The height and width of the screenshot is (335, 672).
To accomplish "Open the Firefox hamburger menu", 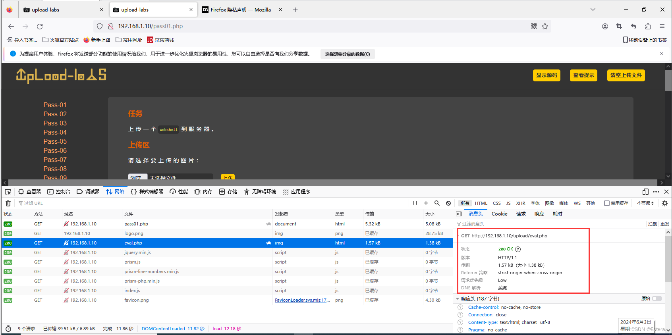I will click(x=662, y=26).
